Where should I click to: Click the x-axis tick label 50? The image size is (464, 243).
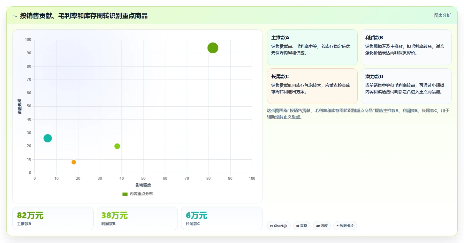pyautogui.click(x=143, y=178)
